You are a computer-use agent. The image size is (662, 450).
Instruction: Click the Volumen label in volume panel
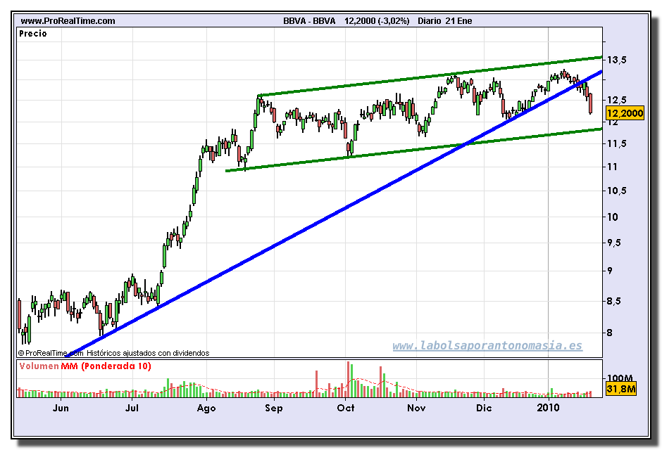coord(39,366)
